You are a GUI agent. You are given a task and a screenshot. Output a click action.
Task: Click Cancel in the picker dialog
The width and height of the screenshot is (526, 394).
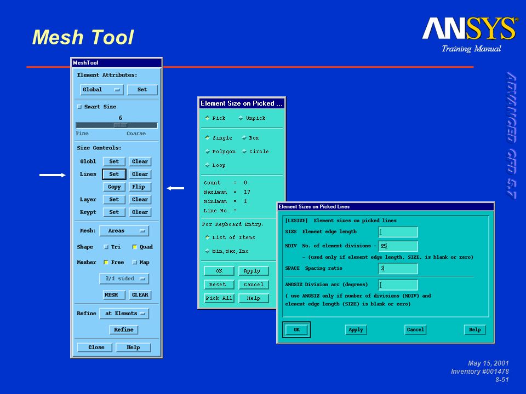click(254, 285)
